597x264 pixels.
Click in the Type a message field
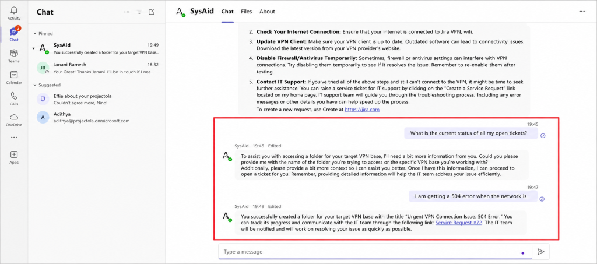[x=375, y=251]
